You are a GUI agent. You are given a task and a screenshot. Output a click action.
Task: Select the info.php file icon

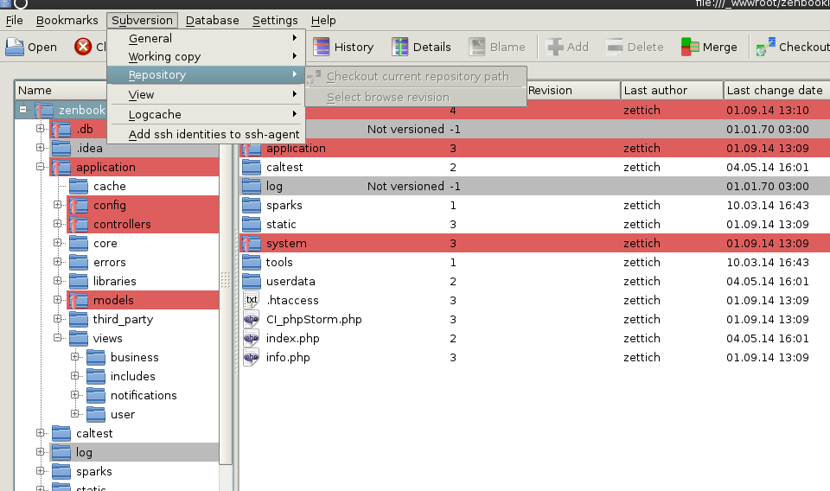click(x=252, y=357)
